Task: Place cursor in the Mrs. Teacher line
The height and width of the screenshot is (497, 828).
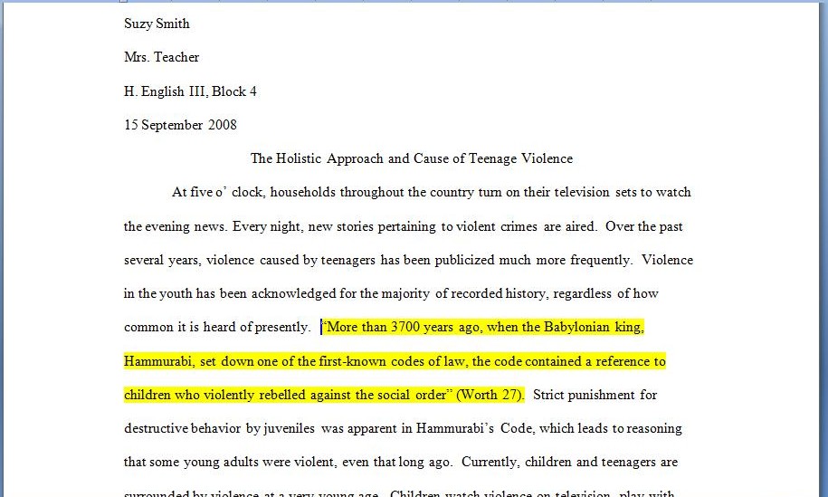Action: coord(161,57)
